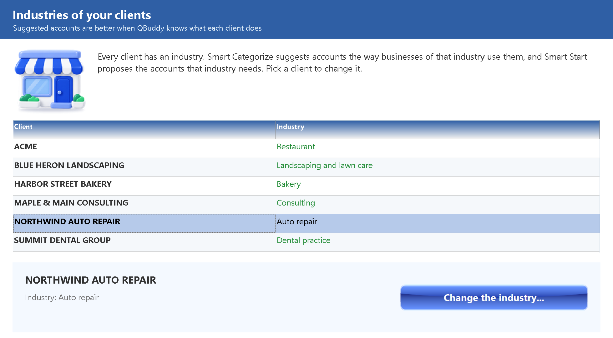Choose the Harbor Street Bakery client
The image size is (613, 338).
tap(63, 184)
